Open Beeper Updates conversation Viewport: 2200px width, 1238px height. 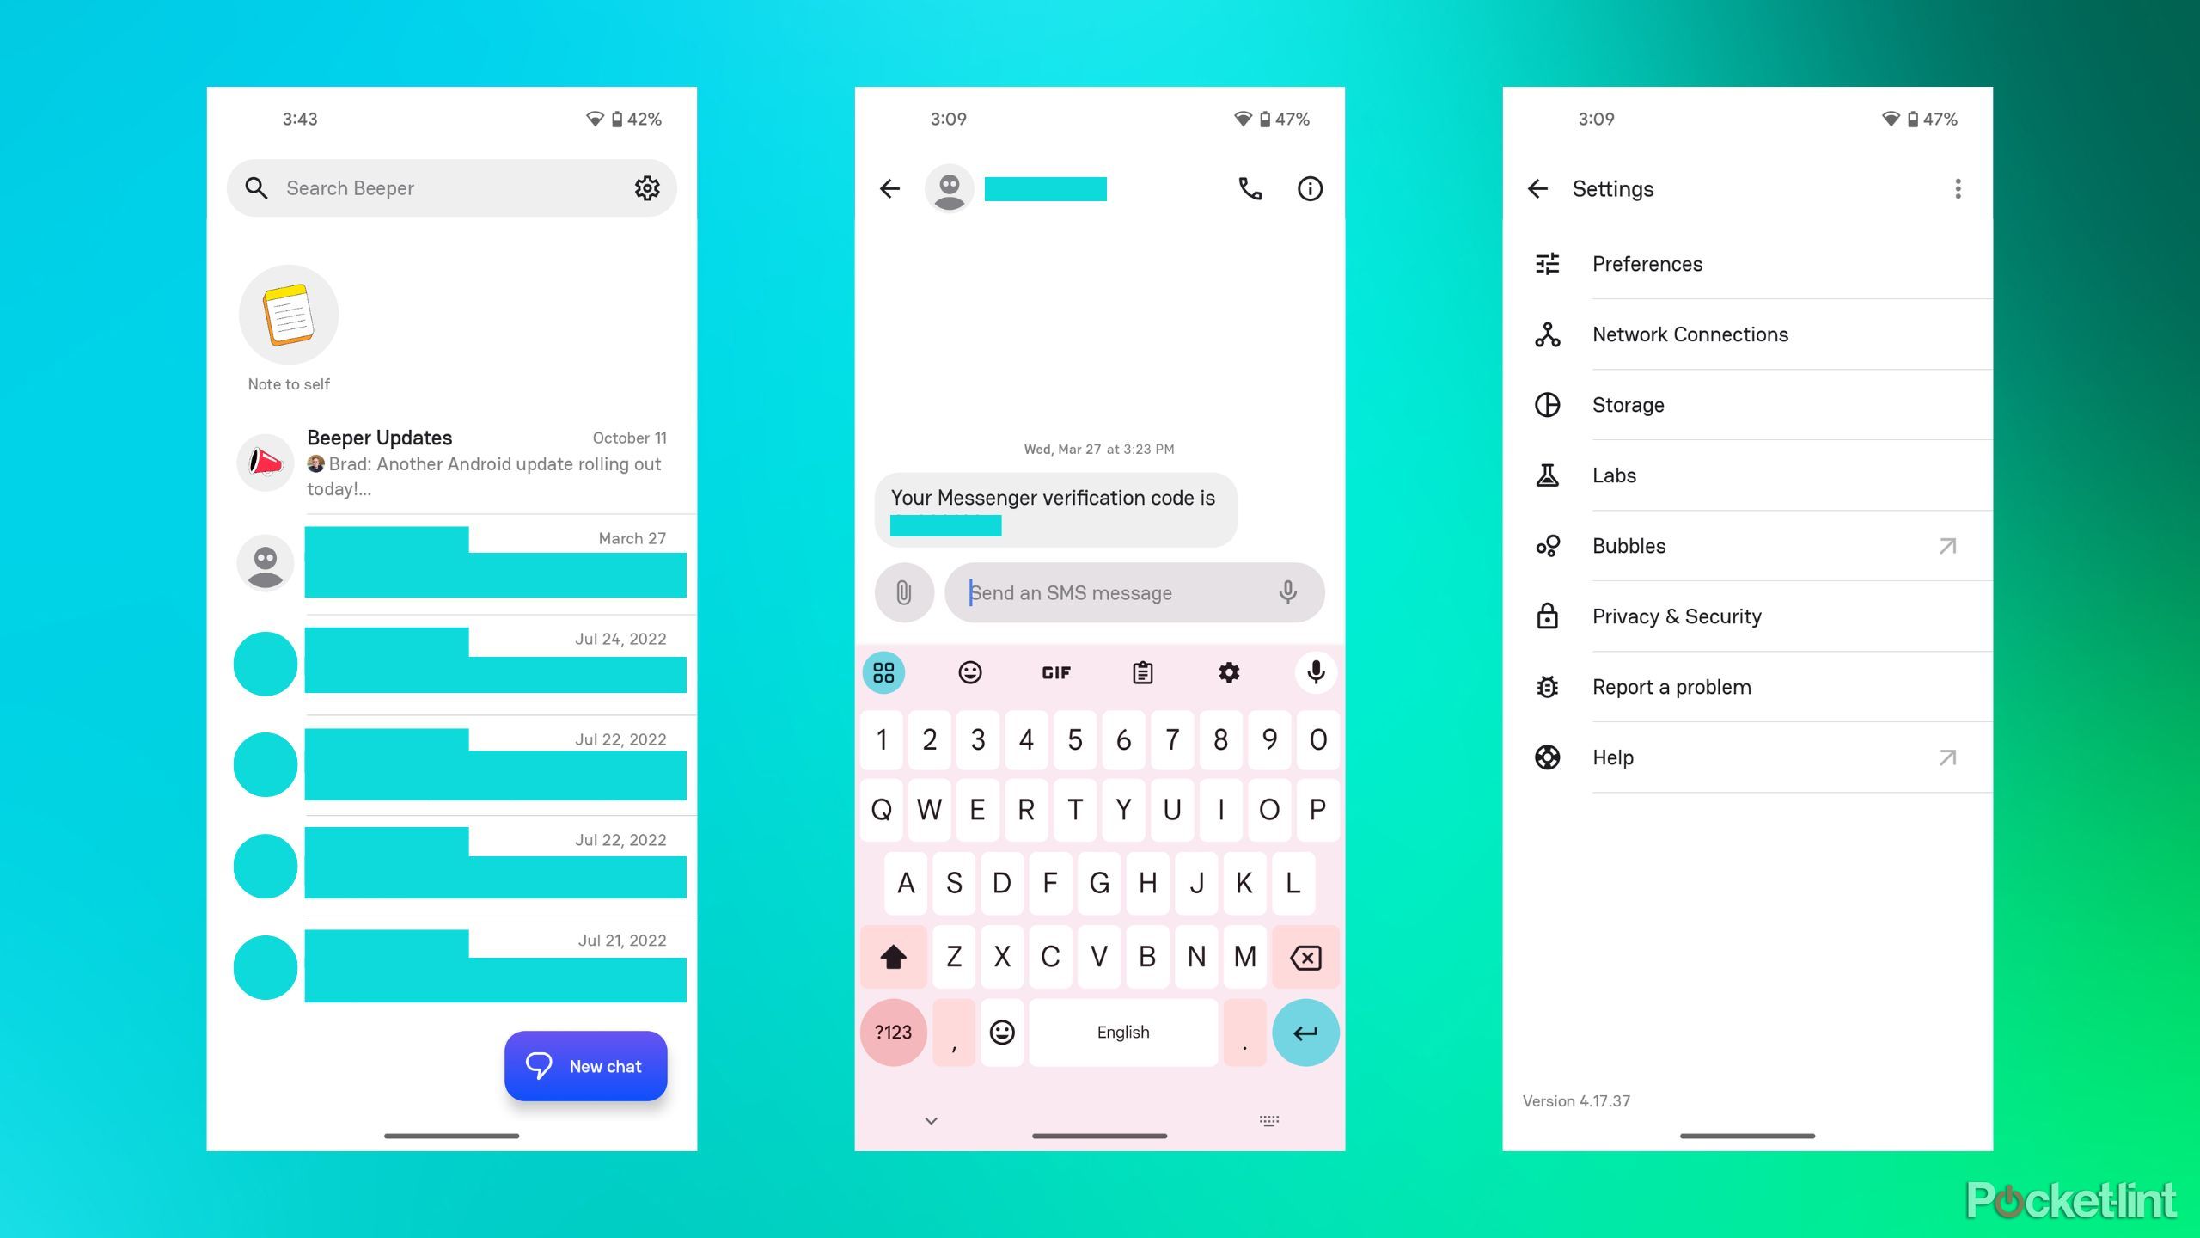point(452,461)
